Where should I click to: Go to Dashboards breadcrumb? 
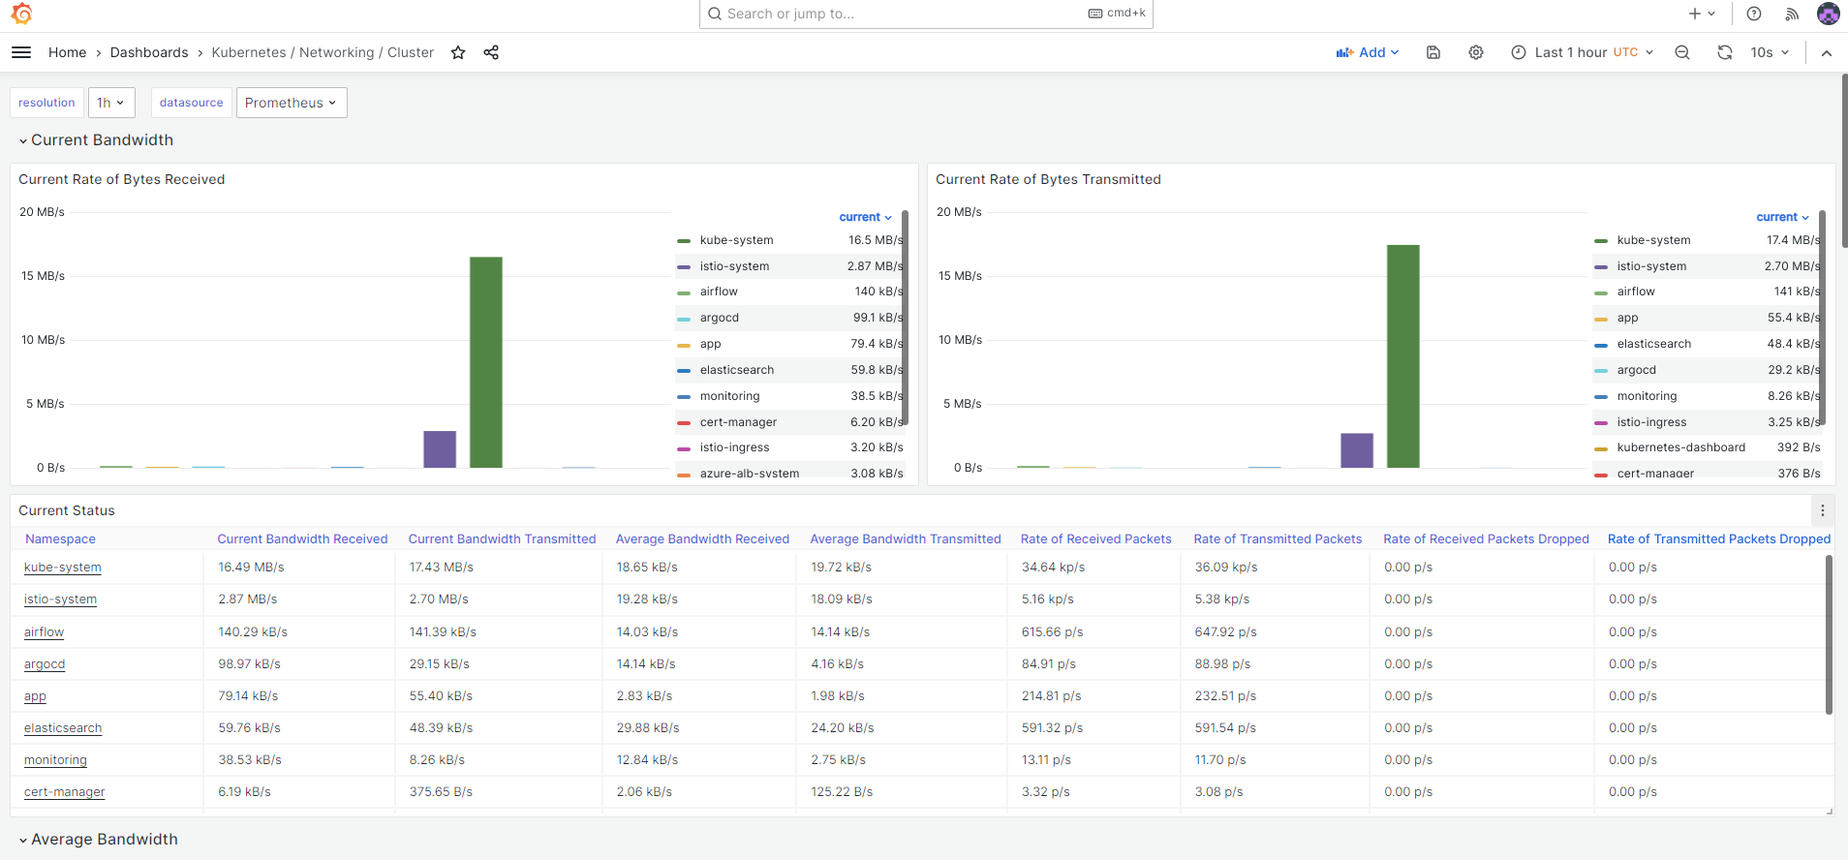(149, 52)
